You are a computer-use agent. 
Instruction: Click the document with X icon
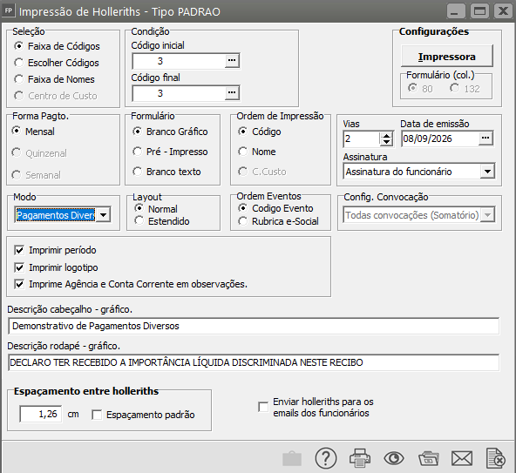(496, 458)
